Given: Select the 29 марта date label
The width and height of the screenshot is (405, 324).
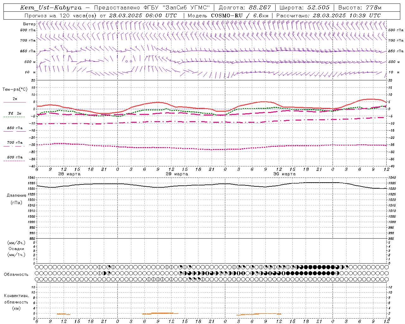Looking at the screenshot, I should pos(177,174).
